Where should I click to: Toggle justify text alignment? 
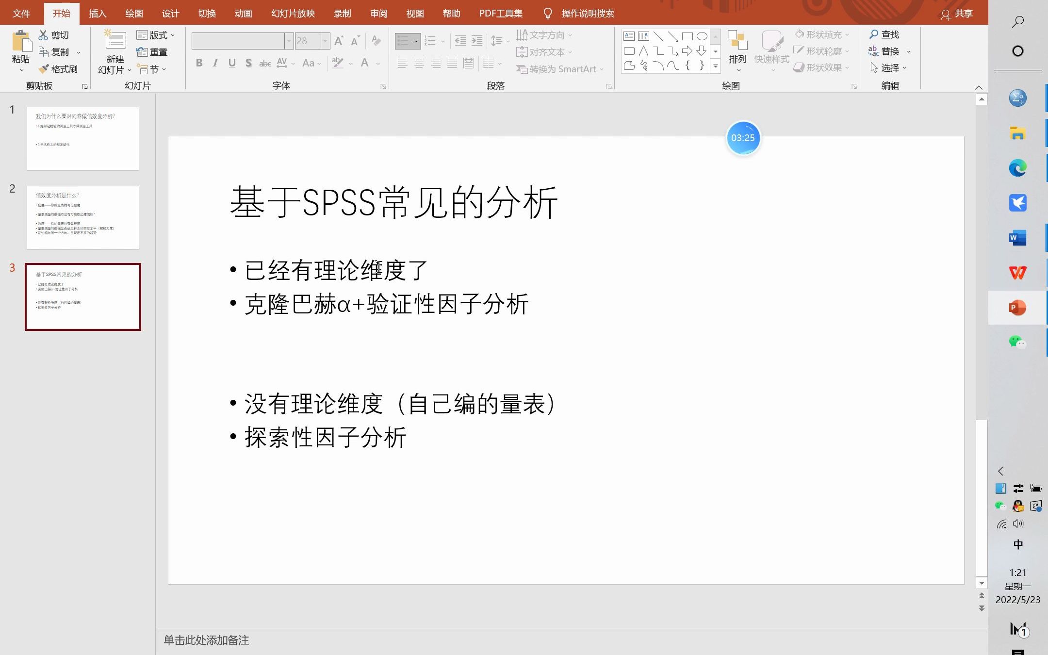click(452, 63)
